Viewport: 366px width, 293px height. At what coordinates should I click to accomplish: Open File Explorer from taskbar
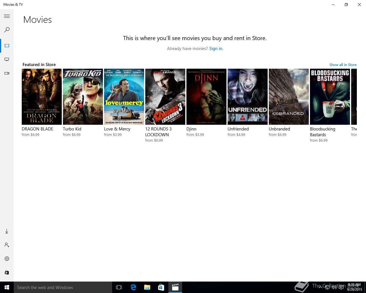(x=147, y=287)
